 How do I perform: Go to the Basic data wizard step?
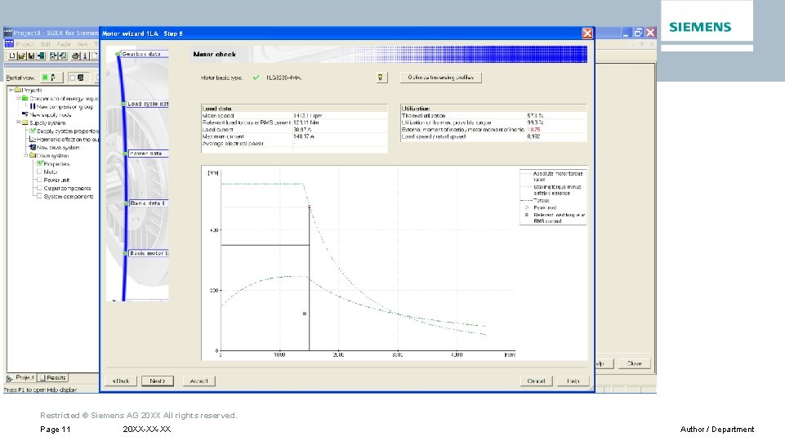[148, 203]
